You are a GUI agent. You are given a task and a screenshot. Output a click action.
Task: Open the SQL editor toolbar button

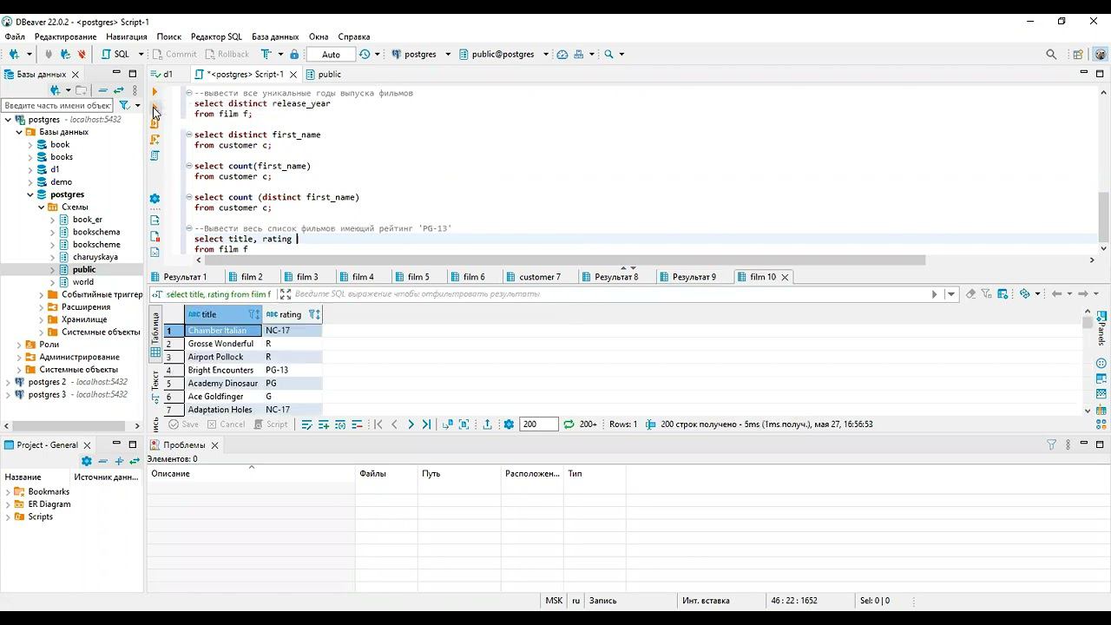coord(116,54)
